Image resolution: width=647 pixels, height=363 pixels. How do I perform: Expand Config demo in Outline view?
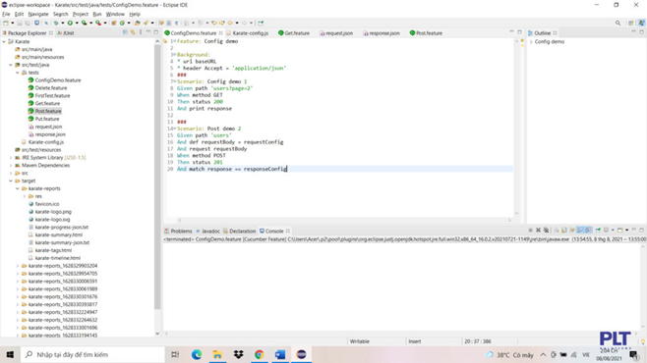pos(531,42)
